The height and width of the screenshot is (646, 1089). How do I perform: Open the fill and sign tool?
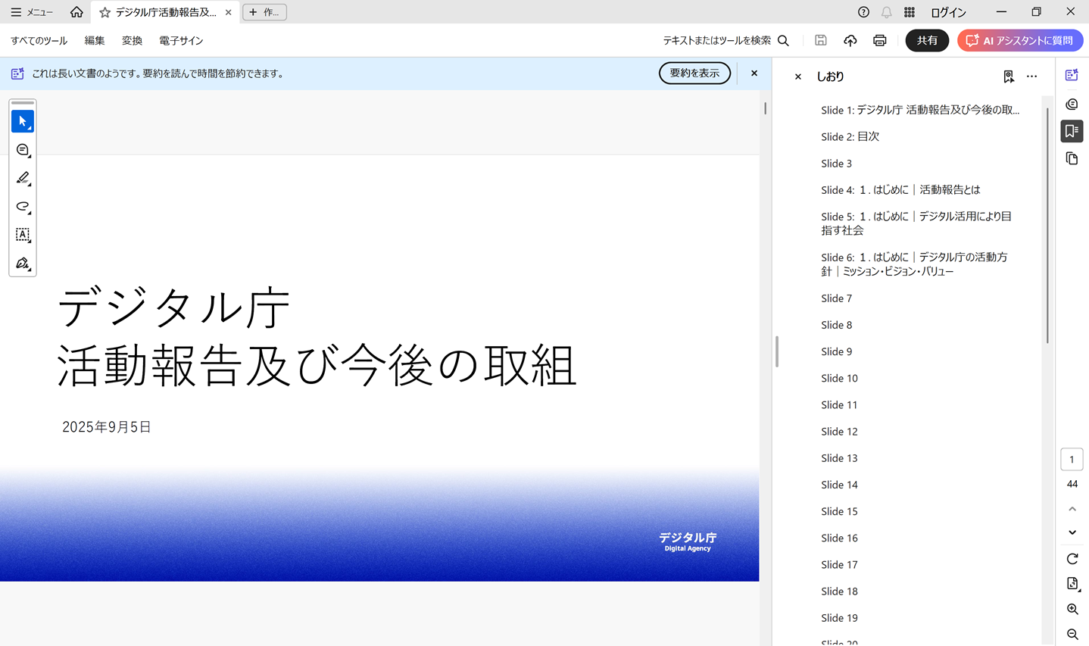[x=23, y=264]
